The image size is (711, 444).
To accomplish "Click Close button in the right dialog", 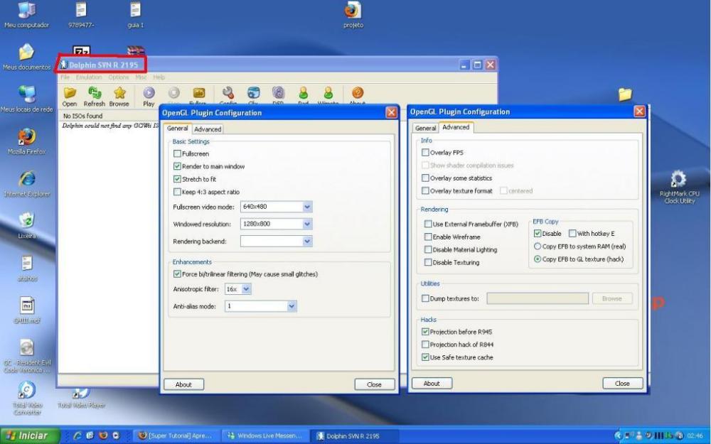I will point(621,383).
